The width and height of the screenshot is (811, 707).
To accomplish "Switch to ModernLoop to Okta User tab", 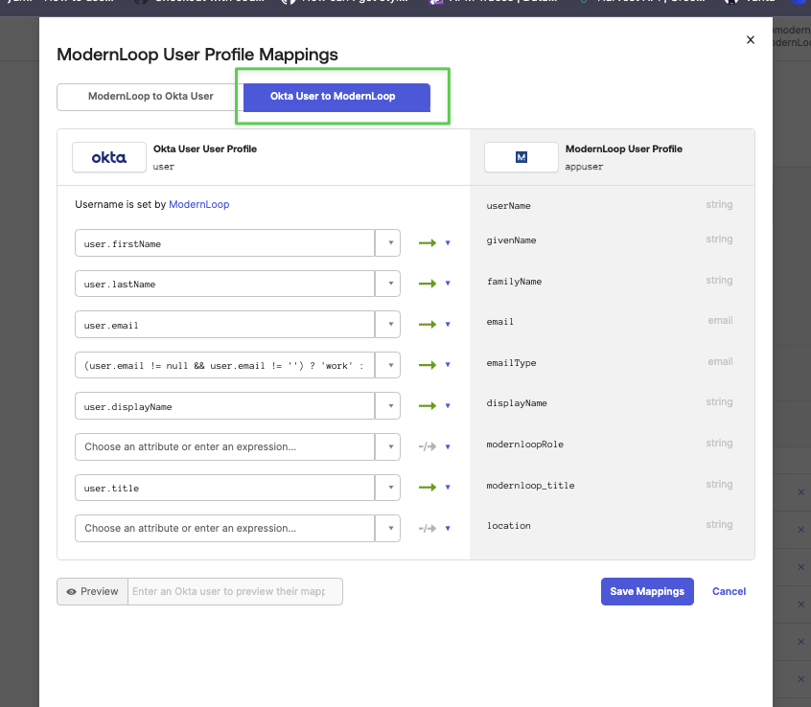I will point(151,97).
